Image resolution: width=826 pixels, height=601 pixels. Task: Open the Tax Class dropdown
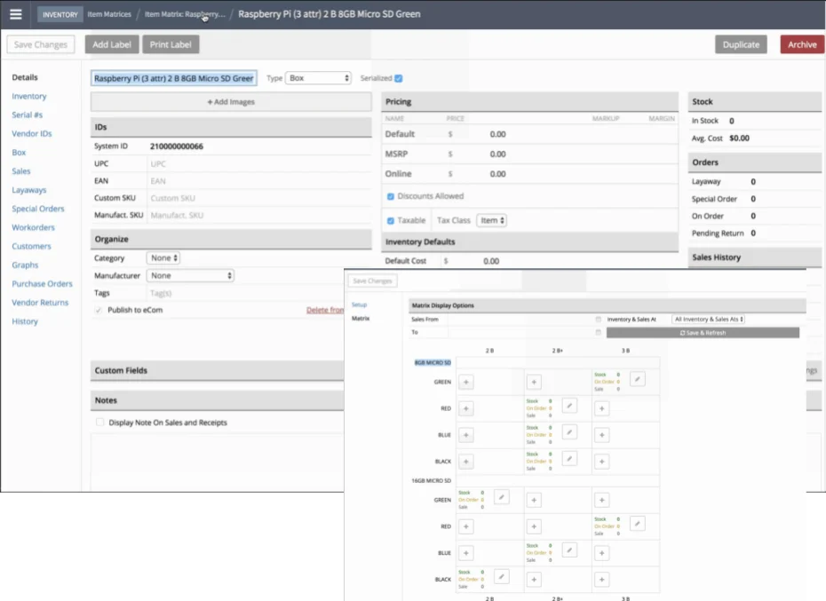click(492, 220)
